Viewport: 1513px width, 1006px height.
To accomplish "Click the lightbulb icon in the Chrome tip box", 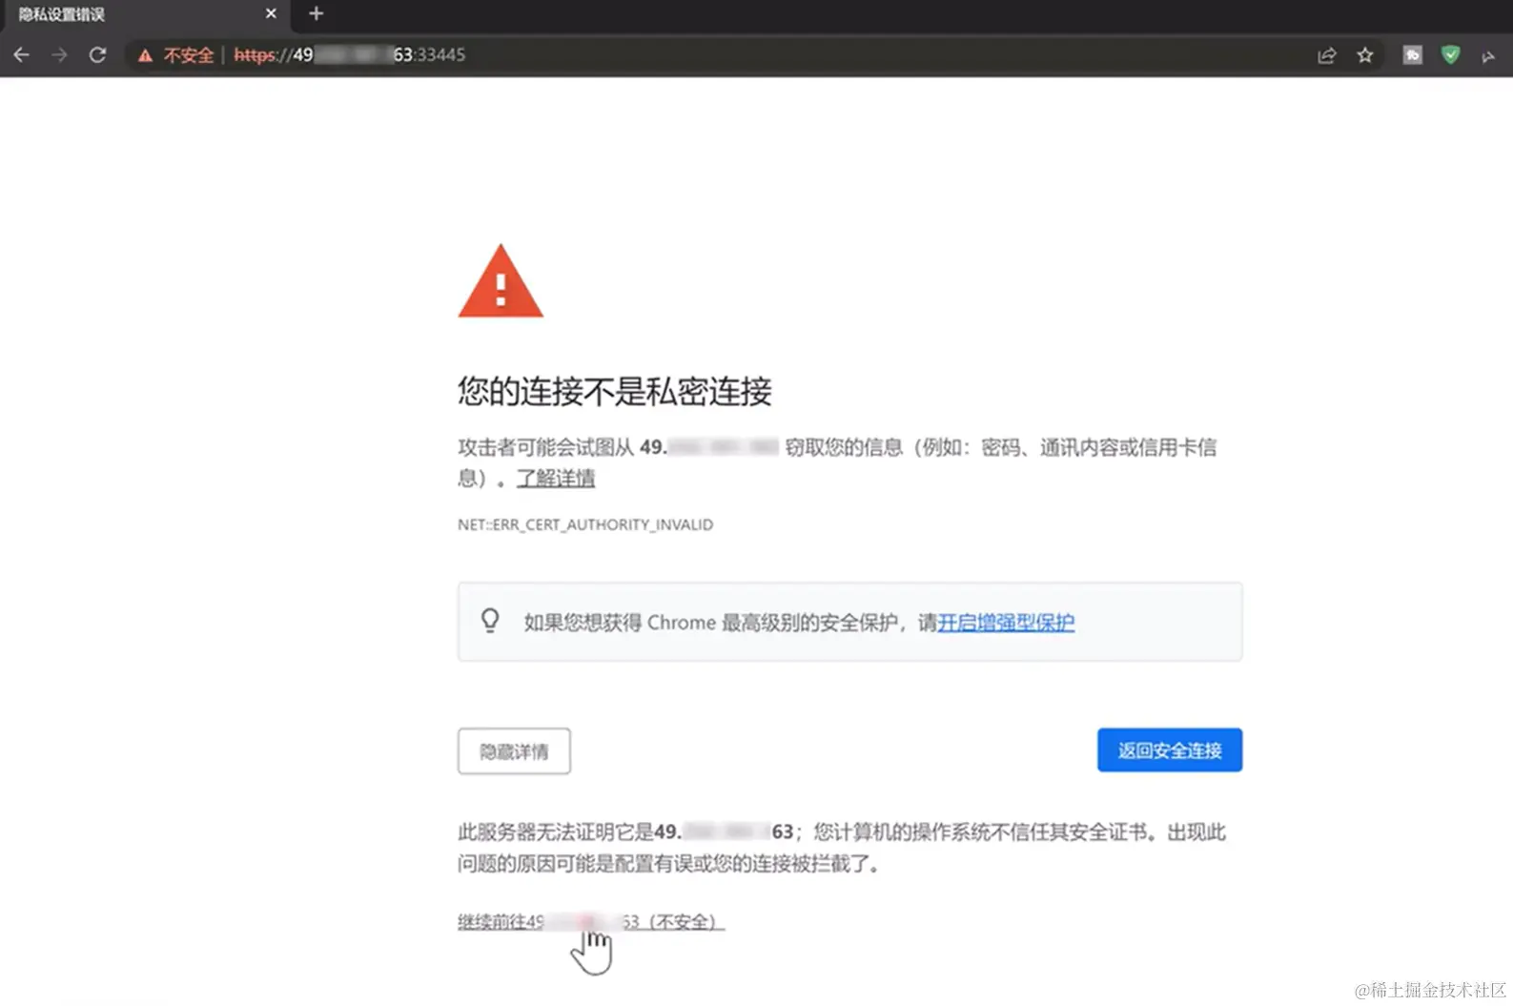I will (490, 621).
